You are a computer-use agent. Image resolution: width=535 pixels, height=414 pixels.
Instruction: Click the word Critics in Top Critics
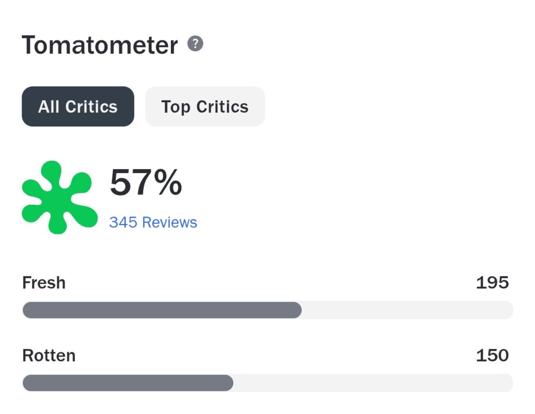click(x=222, y=107)
